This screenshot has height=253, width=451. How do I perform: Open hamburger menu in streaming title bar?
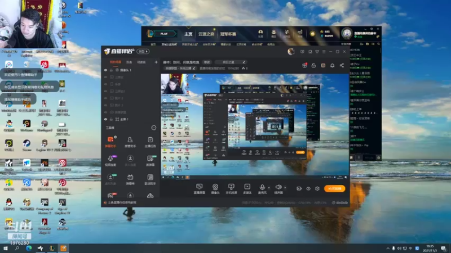click(x=324, y=52)
